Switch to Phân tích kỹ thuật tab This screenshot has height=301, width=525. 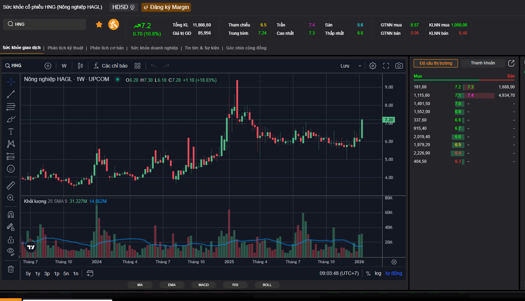tap(66, 48)
